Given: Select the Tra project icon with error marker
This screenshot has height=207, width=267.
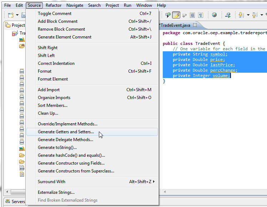Looking at the screenshot, I should pyautogui.click(x=15, y=33).
